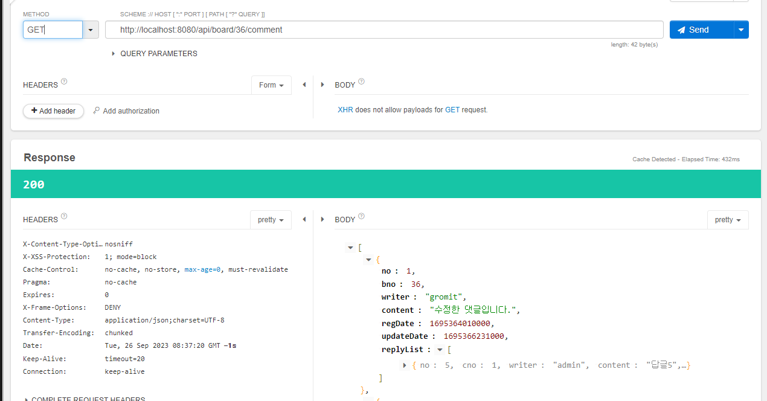Click the X-Content-Type-Options header name
The width and height of the screenshot is (767, 401).
coord(63,244)
